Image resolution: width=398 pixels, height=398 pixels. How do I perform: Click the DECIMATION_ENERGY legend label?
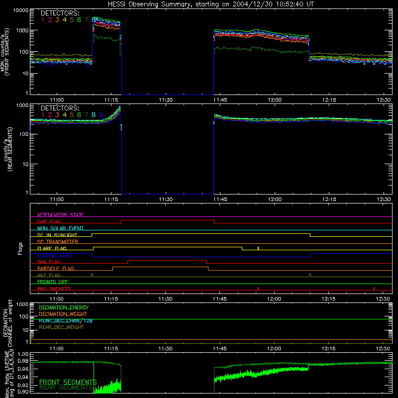64,307
